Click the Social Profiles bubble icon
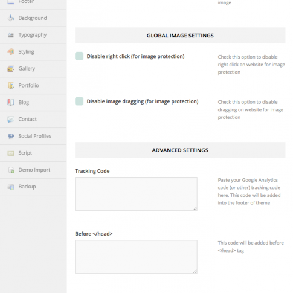Image resolution: width=293 pixels, height=293 pixels. [11, 136]
